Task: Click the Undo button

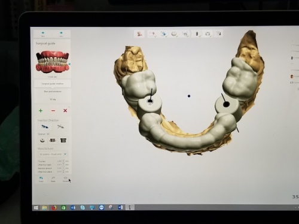Action: pos(41,179)
